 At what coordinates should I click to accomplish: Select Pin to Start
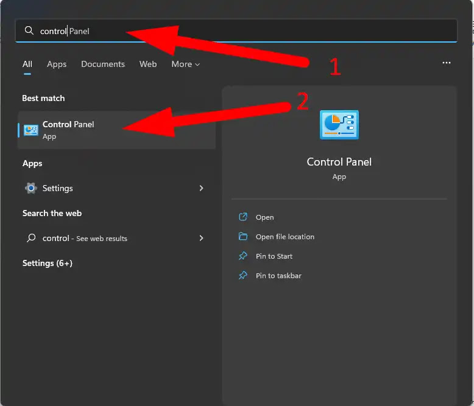[x=274, y=256]
